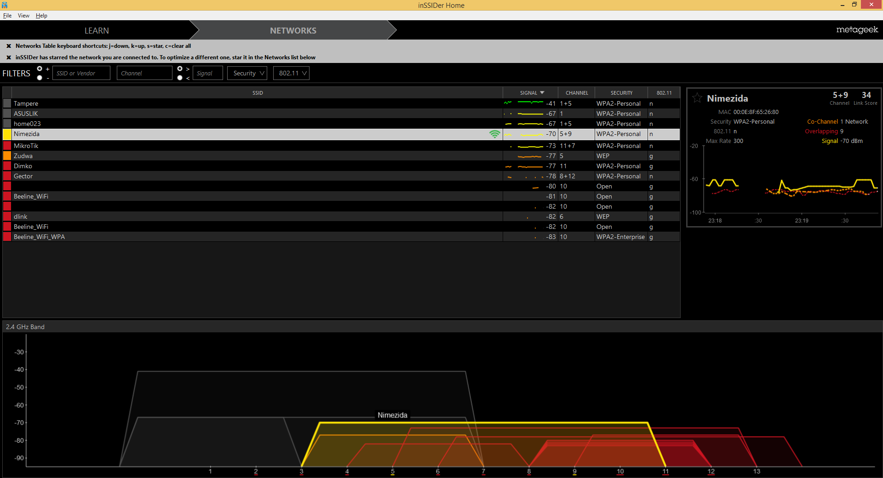This screenshot has width=883, height=478.
Task: Click the MAC address 00:0E:8F:65:26:80
Action: [x=756, y=112]
